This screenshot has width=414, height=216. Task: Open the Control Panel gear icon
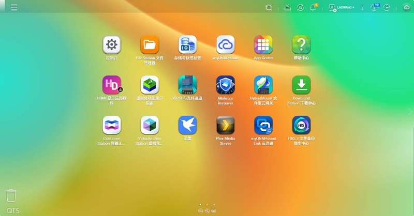pyautogui.click(x=112, y=44)
